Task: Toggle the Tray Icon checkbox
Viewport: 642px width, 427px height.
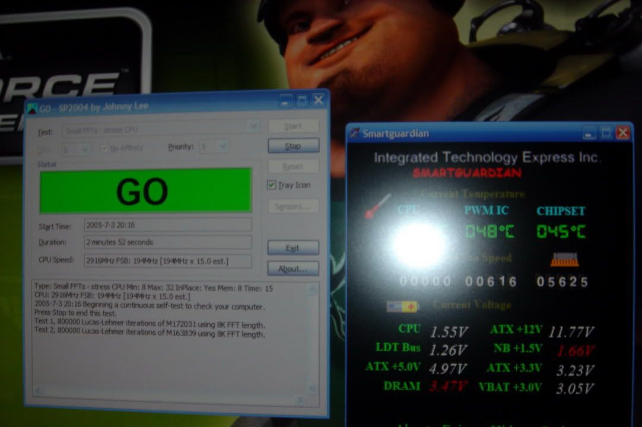Action: (x=272, y=185)
